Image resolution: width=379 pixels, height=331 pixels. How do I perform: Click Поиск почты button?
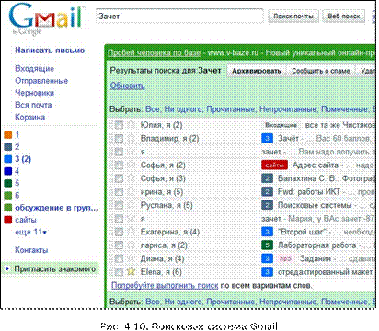tap(293, 17)
